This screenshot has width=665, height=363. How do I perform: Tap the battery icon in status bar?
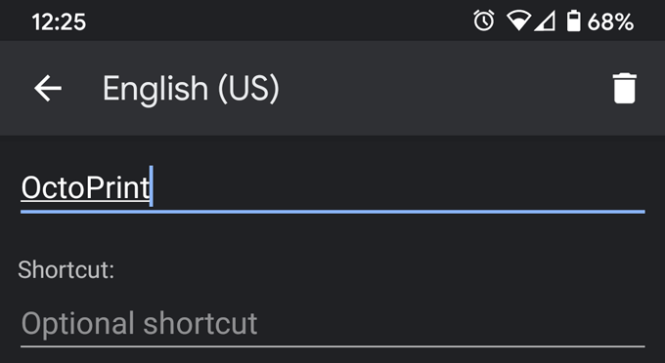tap(574, 20)
